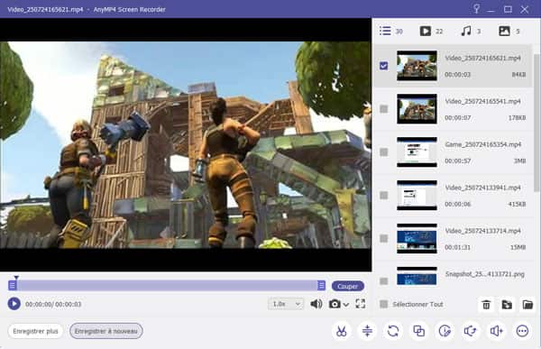Click the trim start handle on timeline
This screenshot has height=349, width=541.
pos(13,285)
